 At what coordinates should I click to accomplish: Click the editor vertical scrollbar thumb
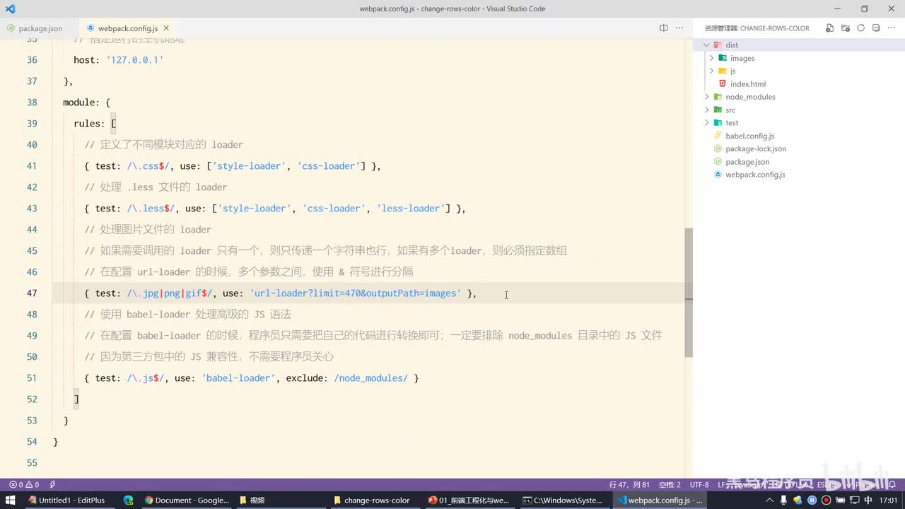pos(689,293)
